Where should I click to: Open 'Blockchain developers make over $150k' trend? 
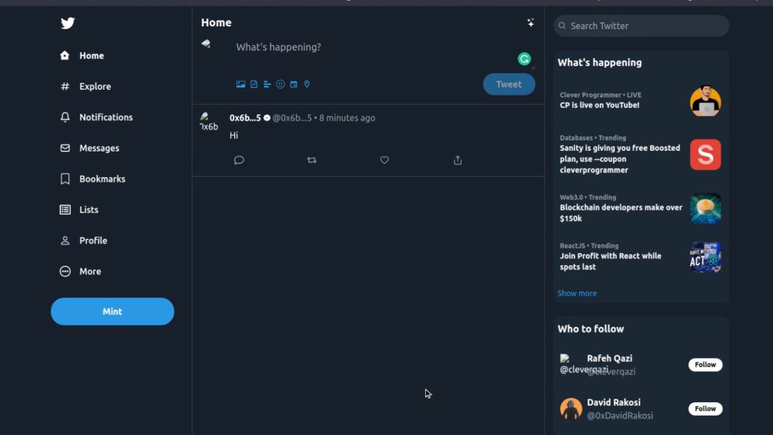click(x=621, y=213)
